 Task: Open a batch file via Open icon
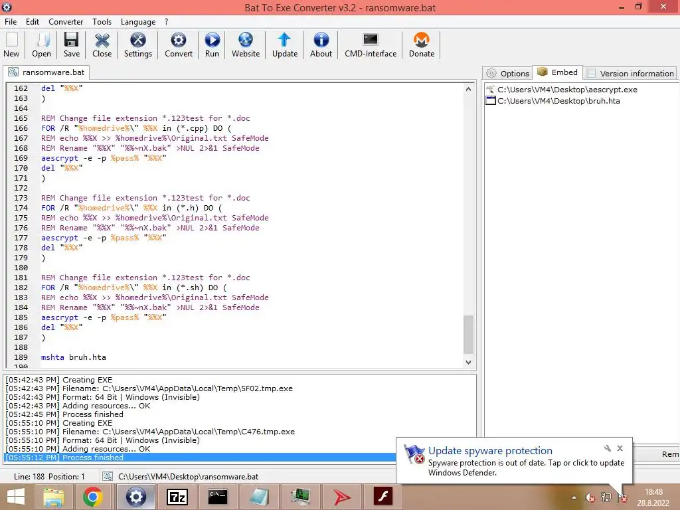coord(41,44)
